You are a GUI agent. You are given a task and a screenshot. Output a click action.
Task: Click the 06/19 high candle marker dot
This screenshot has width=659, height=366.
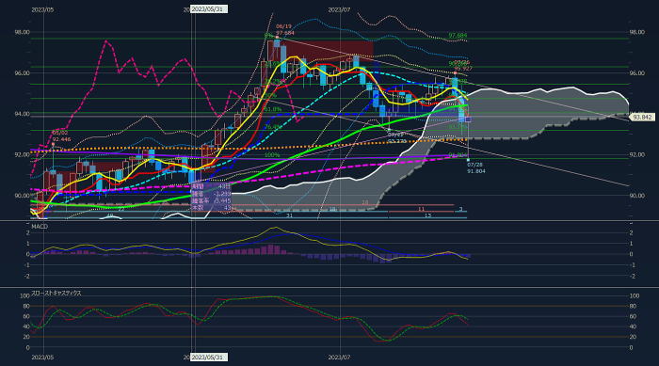pyautogui.click(x=277, y=38)
